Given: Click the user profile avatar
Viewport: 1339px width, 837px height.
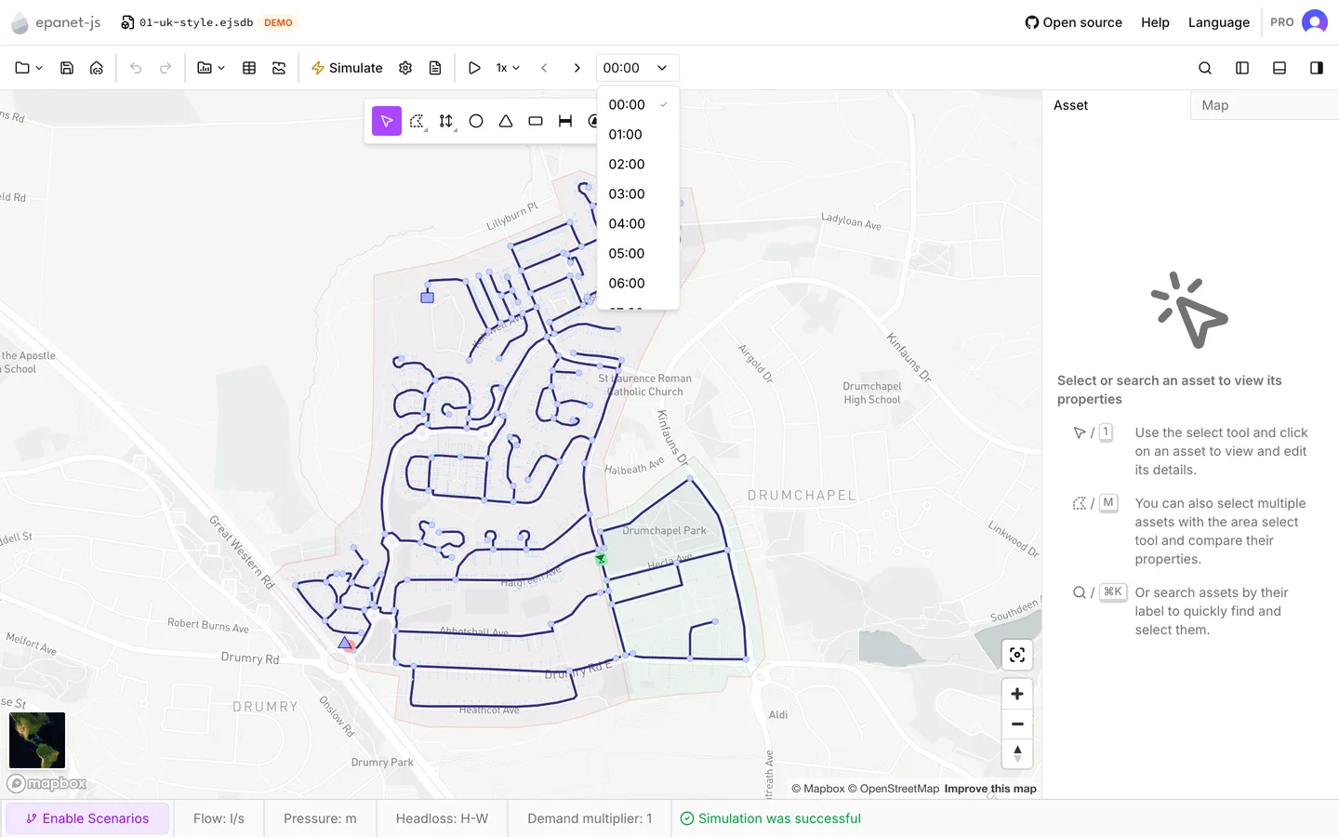Looking at the screenshot, I should (1315, 22).
